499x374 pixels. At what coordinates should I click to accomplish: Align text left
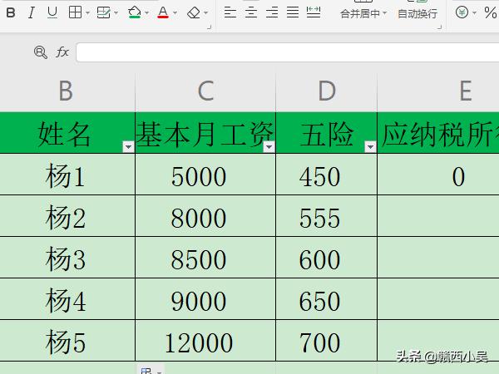[230, 12]
